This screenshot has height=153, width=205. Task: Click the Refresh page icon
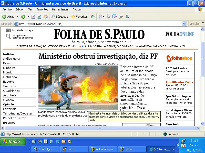coord(39,17)
